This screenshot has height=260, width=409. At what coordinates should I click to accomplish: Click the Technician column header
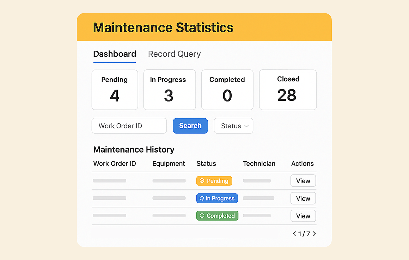point(259,163)
